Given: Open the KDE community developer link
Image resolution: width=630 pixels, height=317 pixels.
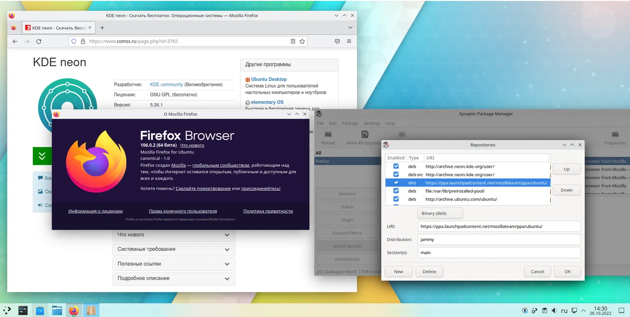Looking at the screenshot, I should point(166,84).
